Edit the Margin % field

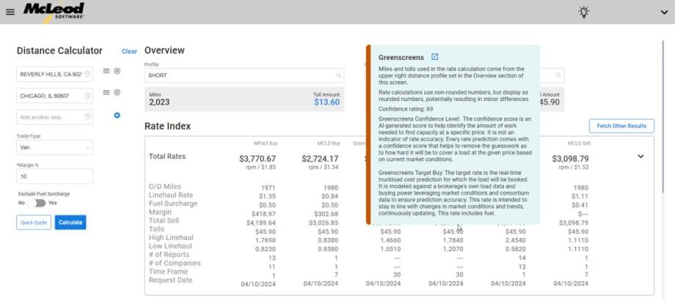click(55, 176)
